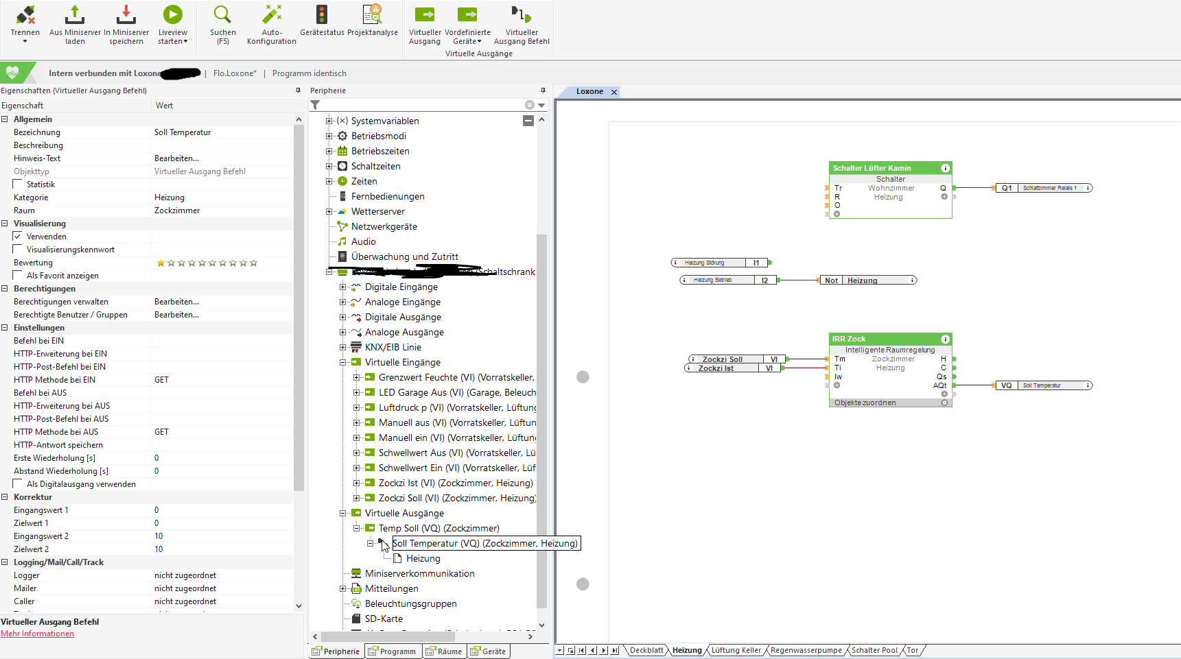Image resolution: width=1181 pixels, height=659 pixels.
Task: Switch to Räume panel tab
Action: pos(444,651)
